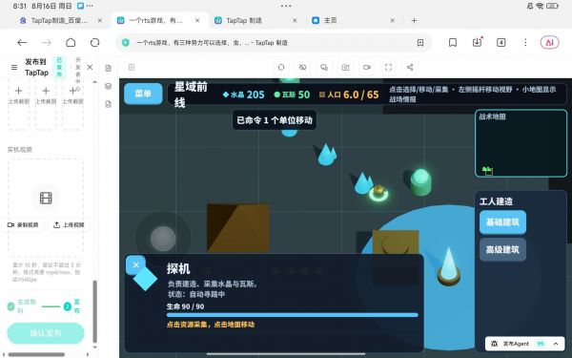Launch the AI assistant button
The image size is (572, 358).
click(549, 43)
